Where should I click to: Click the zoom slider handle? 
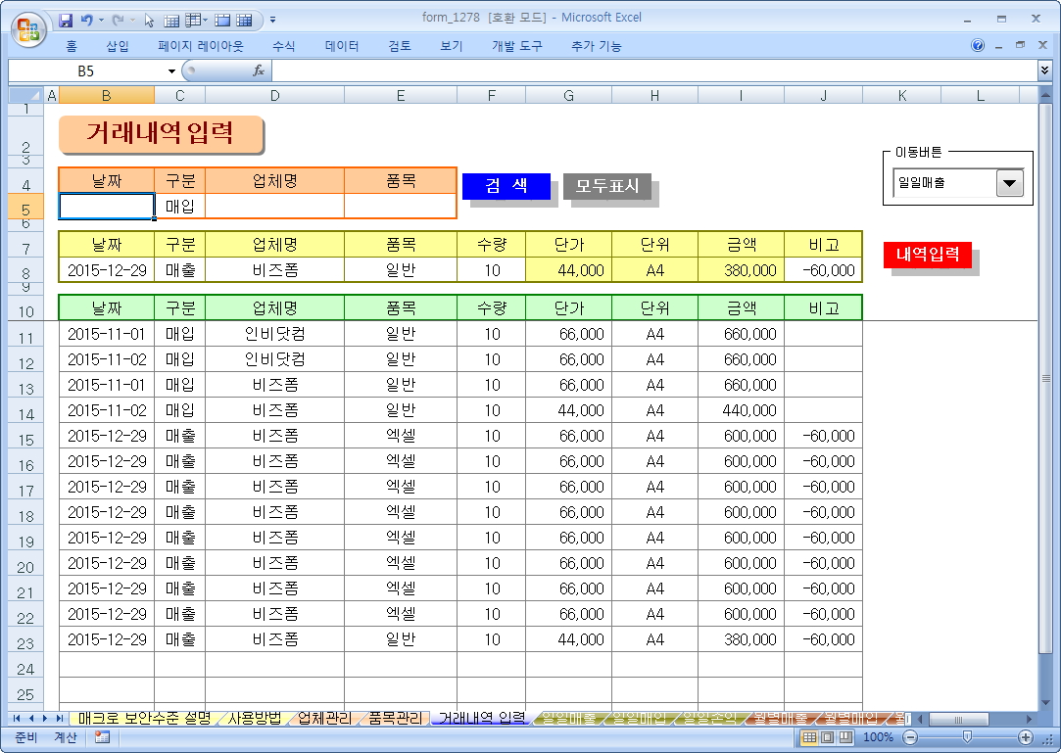[x=967, y=737]
